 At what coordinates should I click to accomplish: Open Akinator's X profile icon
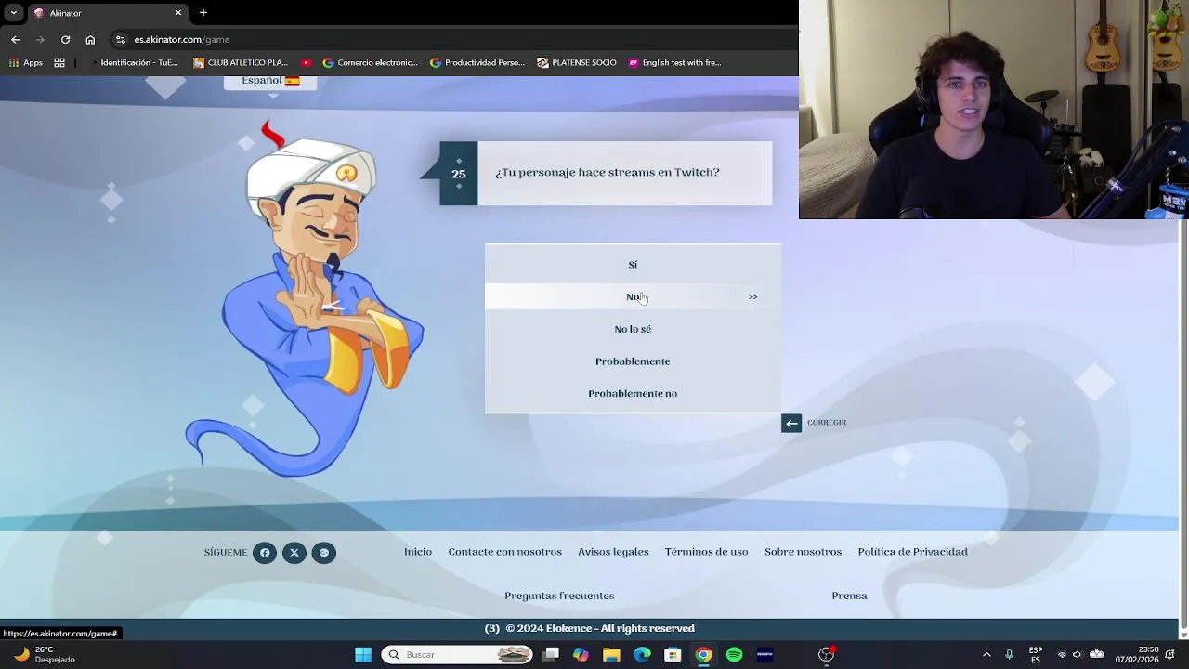(x=294, y=553)
